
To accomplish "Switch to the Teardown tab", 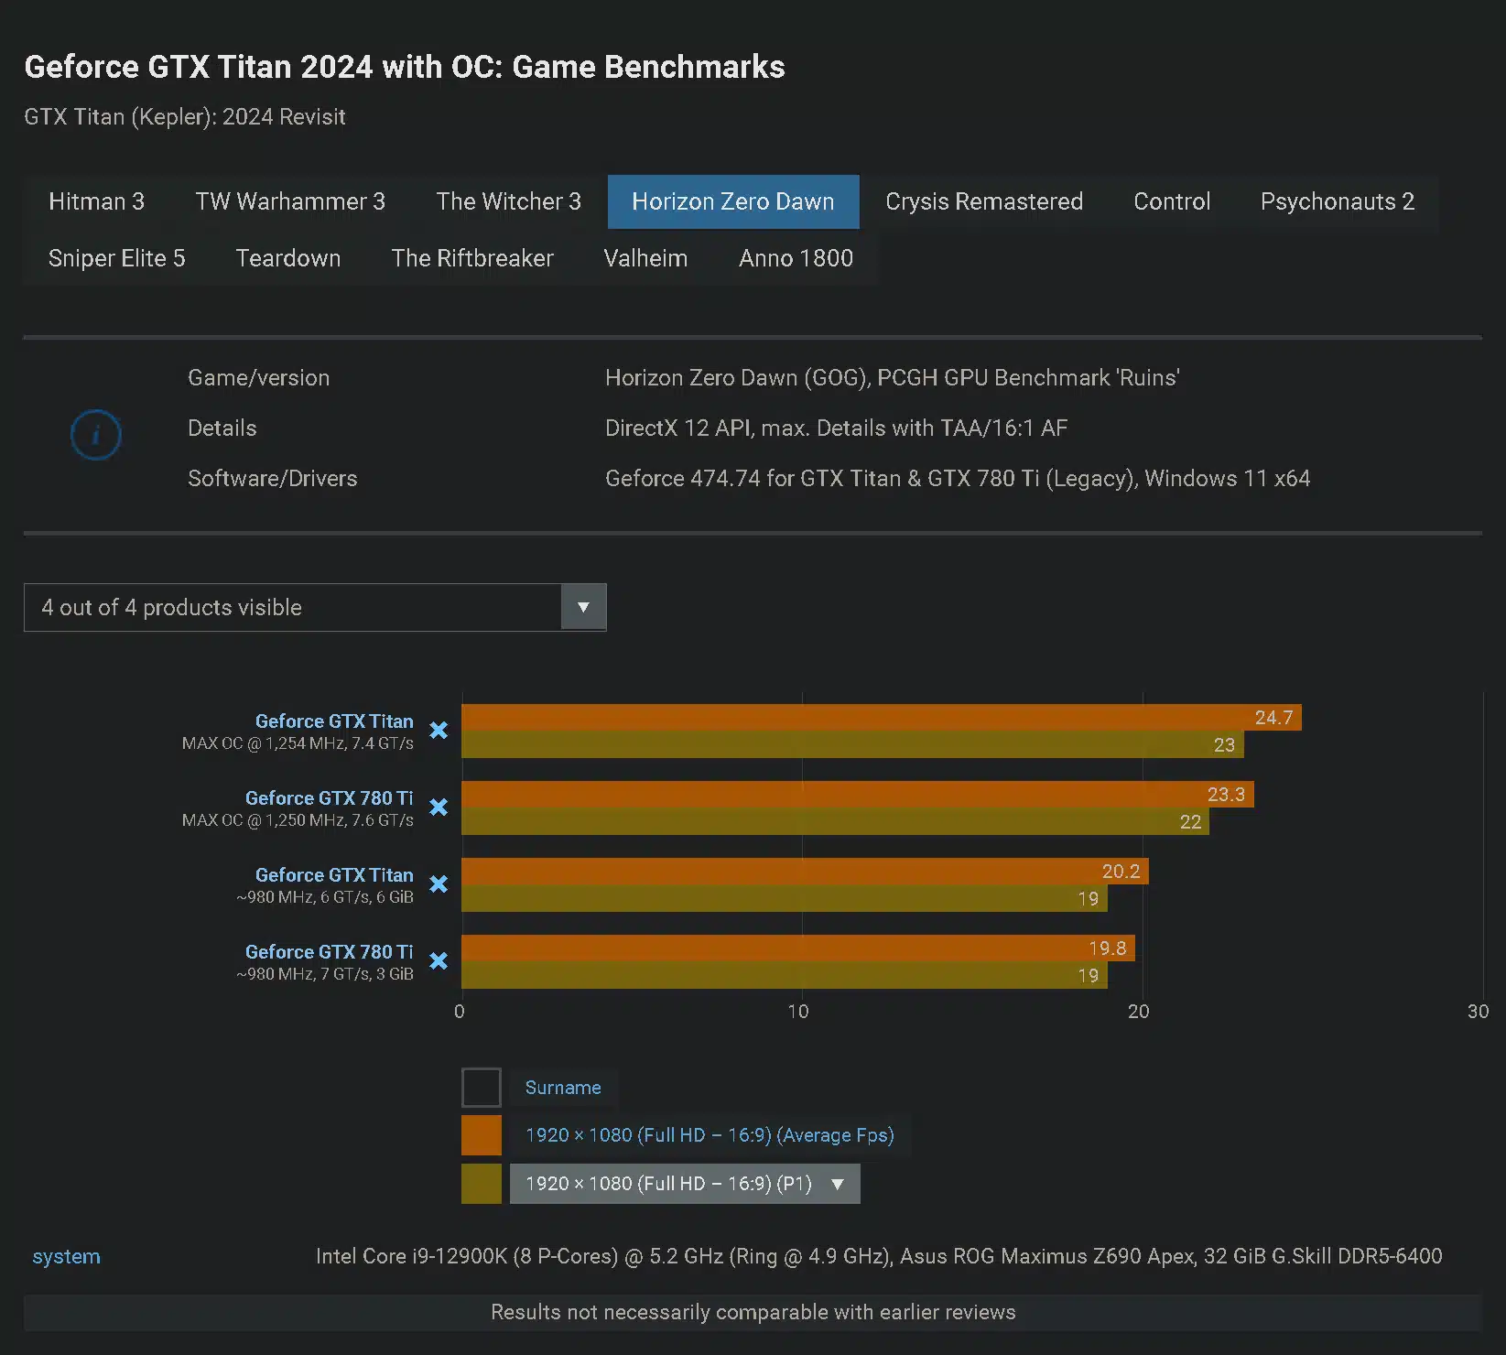I will point(288,258).
